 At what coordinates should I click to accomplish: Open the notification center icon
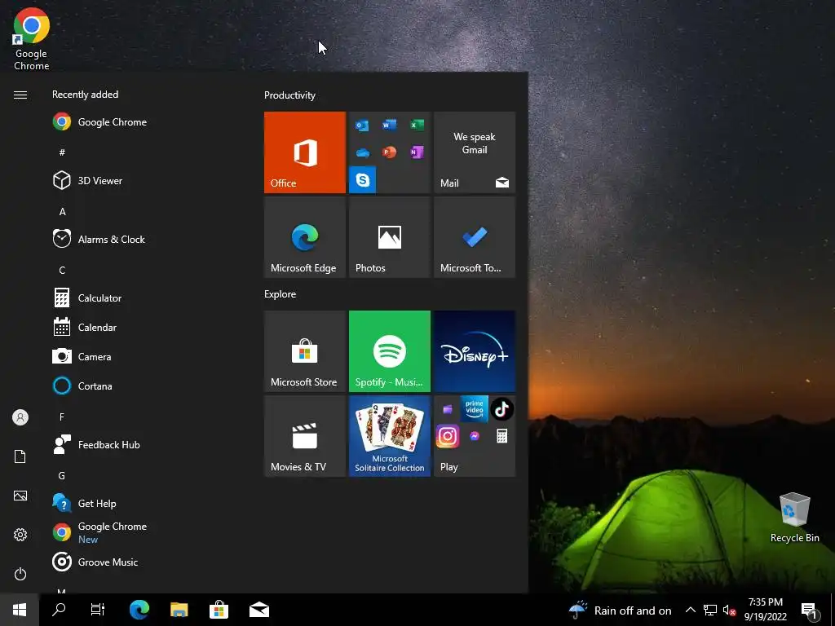810,610
